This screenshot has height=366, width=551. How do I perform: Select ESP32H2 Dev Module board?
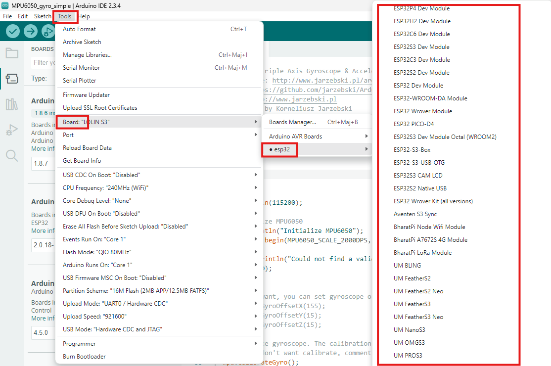(x=422, y=21)
